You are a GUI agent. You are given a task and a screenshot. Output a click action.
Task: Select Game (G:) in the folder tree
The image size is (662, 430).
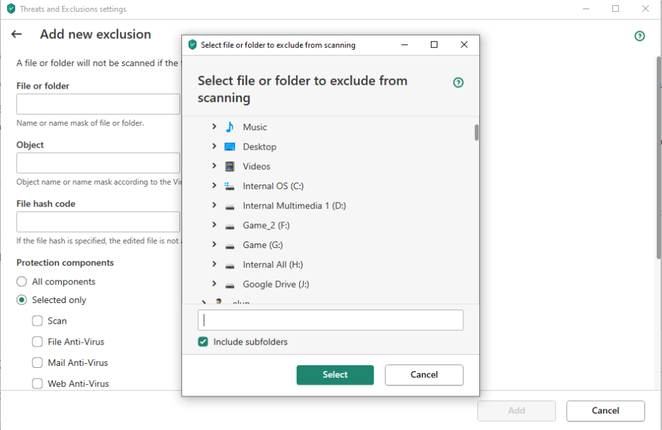tap(263, 245)
